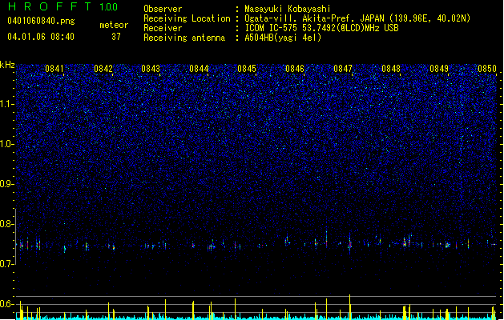Image resolution: width=504 pixels, height=320 pixels.
Task: Click the 0.7 kHz axis label
Action: [x=7, y=264]
